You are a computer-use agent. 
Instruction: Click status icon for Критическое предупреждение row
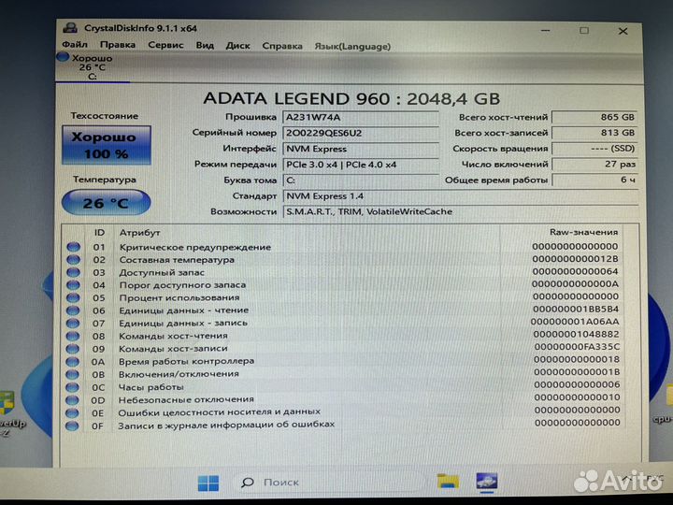tap(74, 247)
